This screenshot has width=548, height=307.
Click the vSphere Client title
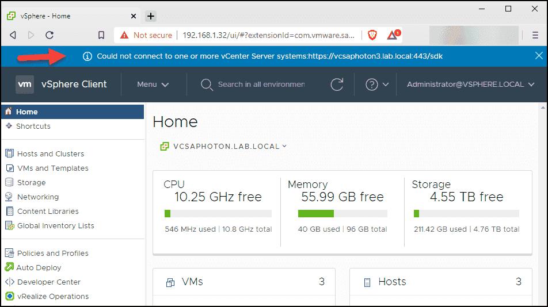74,84
